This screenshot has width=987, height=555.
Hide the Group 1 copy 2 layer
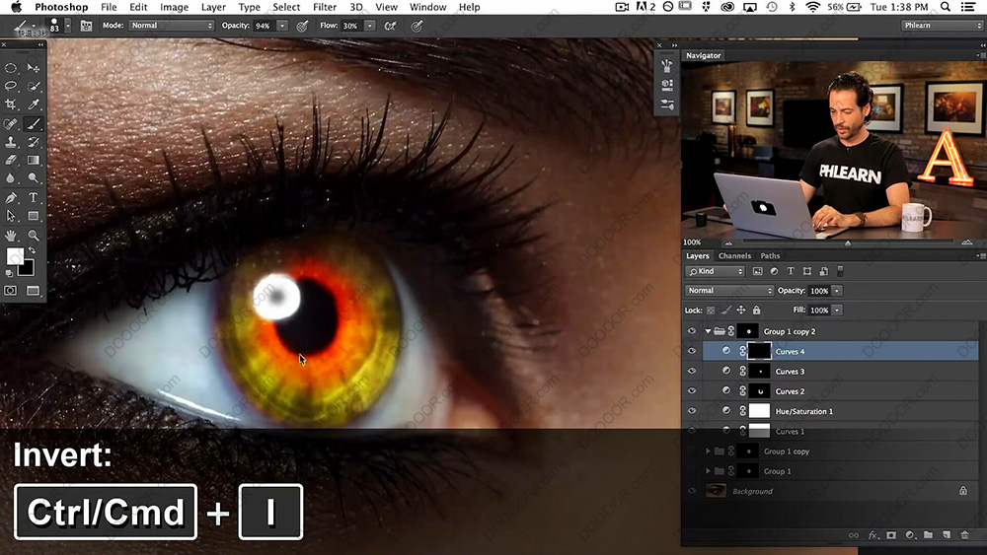(x=692, y=331)
